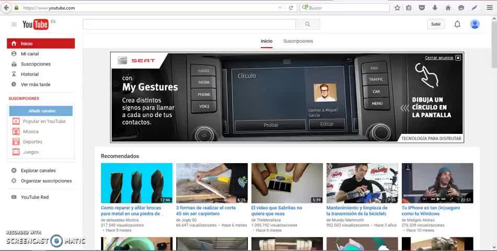497x251 pixels.
Task: Click the Pocket save icon
Action: pos(422,8)
